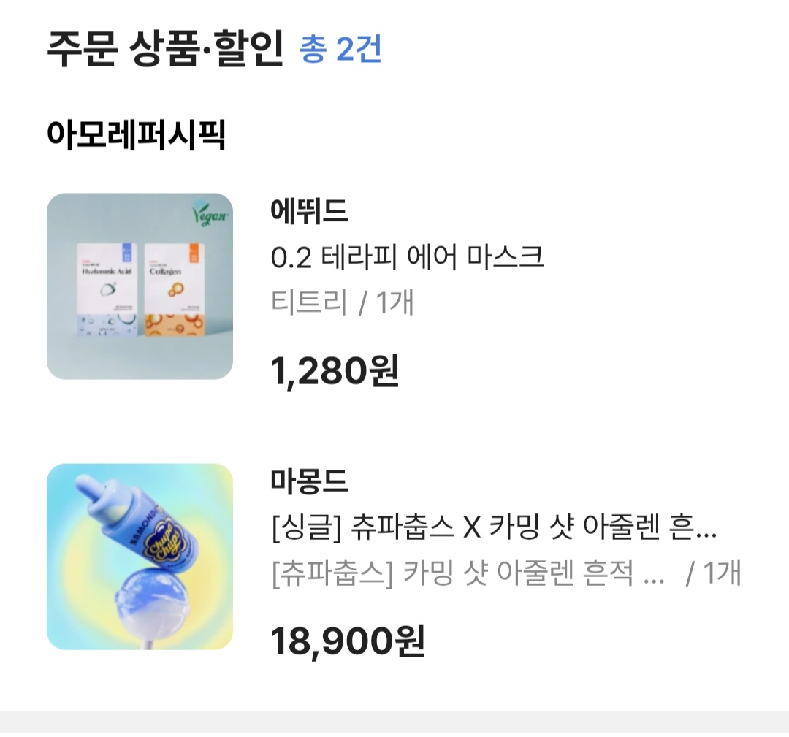Tap the 주문 상품·할인 section heading
789x737 pixels.
[165, 49]
